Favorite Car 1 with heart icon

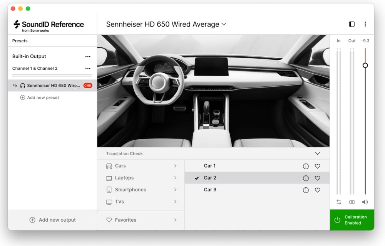tap(318, 166)
